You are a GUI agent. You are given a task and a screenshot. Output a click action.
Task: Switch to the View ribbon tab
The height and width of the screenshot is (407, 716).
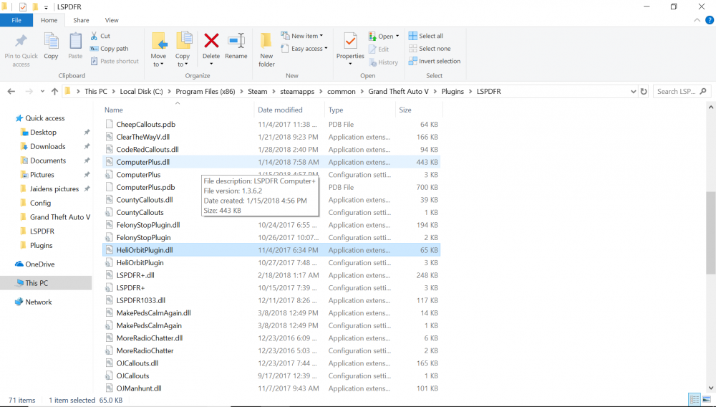[x=112, y=20]
